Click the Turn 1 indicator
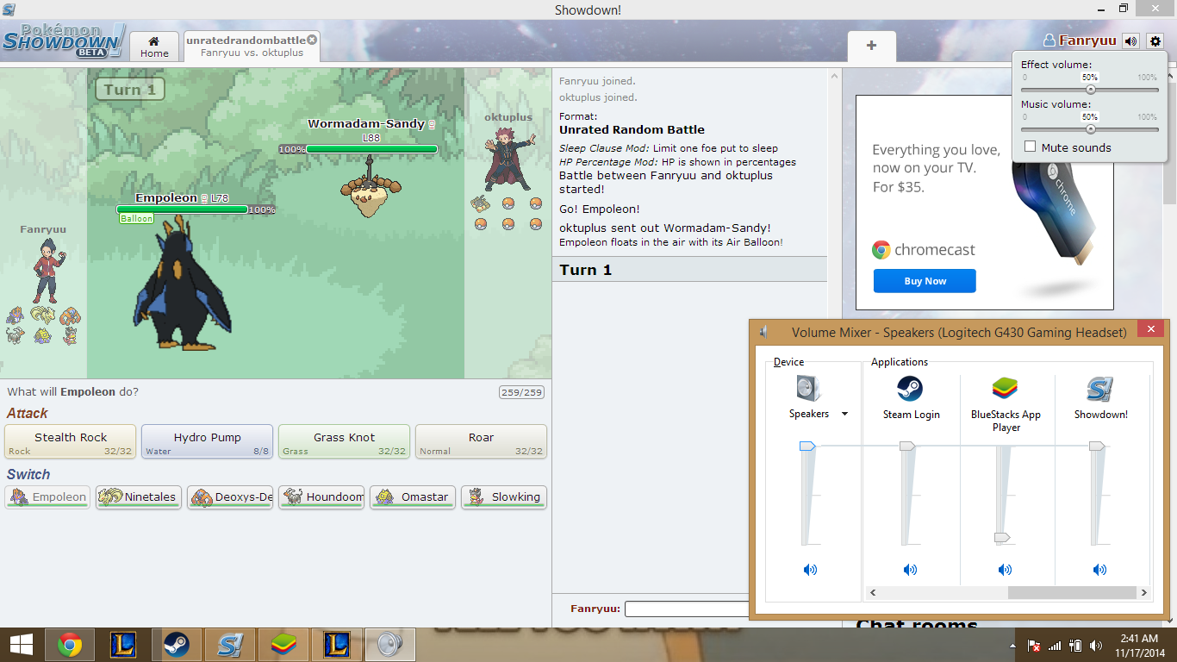 [129, 89]
